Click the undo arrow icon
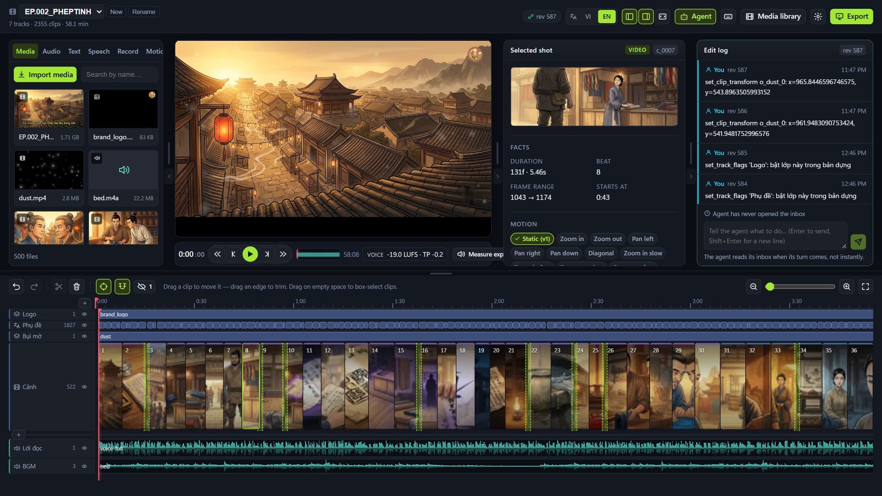882x496 pixels. tap(17, 287)
